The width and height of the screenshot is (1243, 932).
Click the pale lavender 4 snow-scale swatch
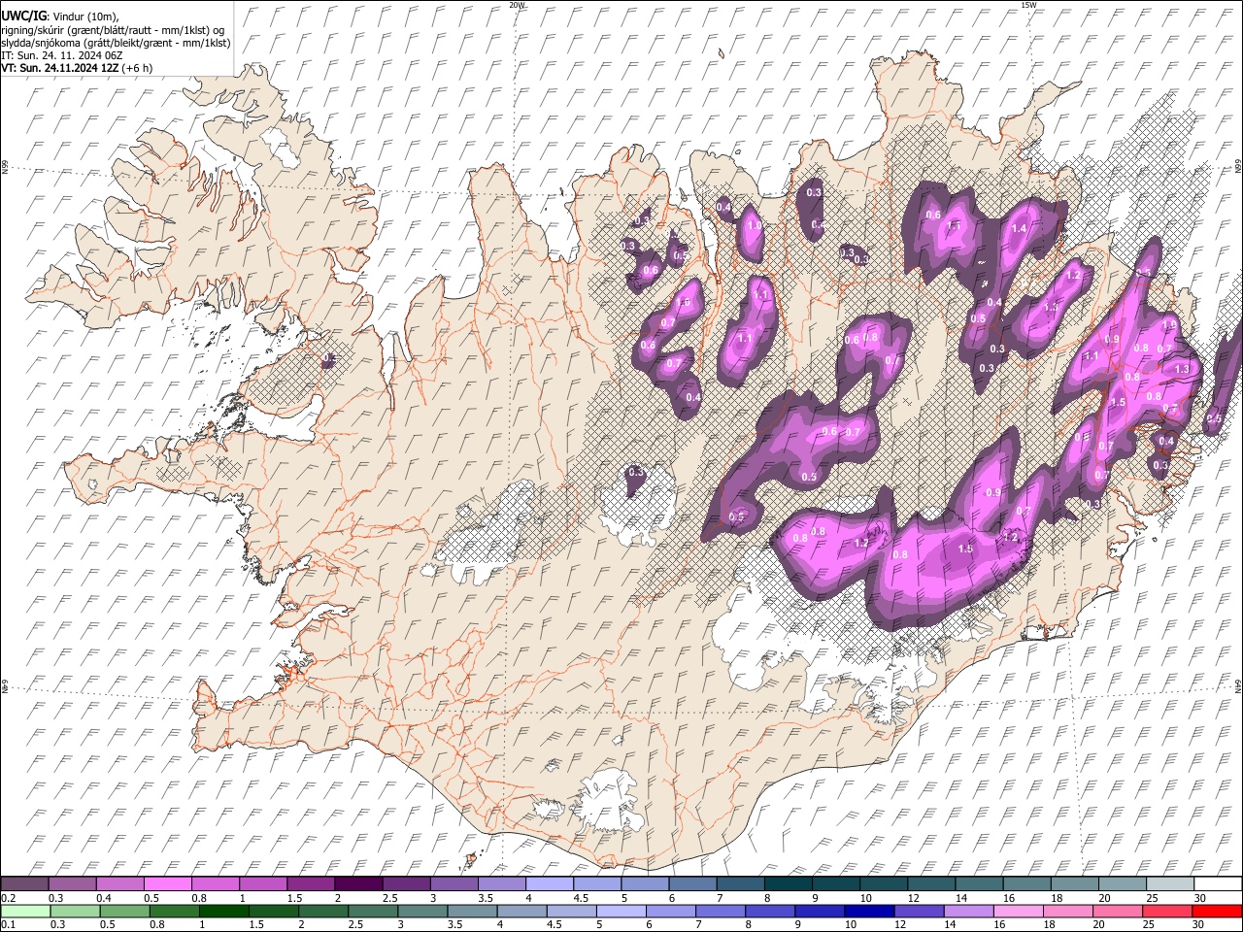click(550, 883)
